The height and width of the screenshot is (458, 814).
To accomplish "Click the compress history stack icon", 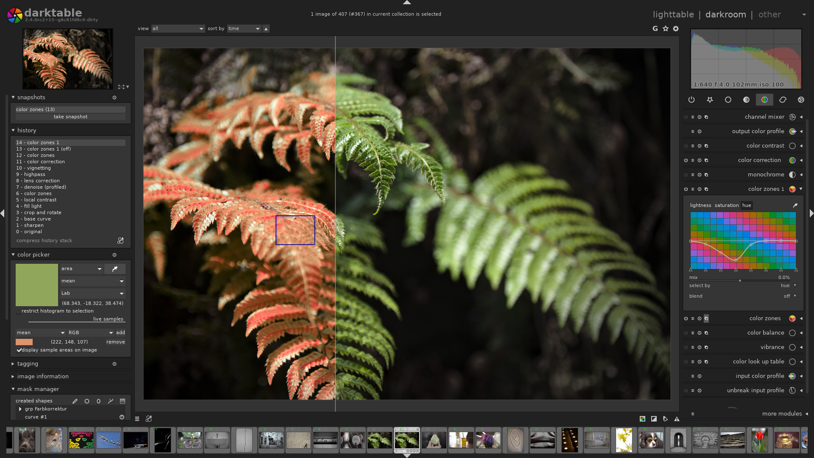I will tap(120, 240).
